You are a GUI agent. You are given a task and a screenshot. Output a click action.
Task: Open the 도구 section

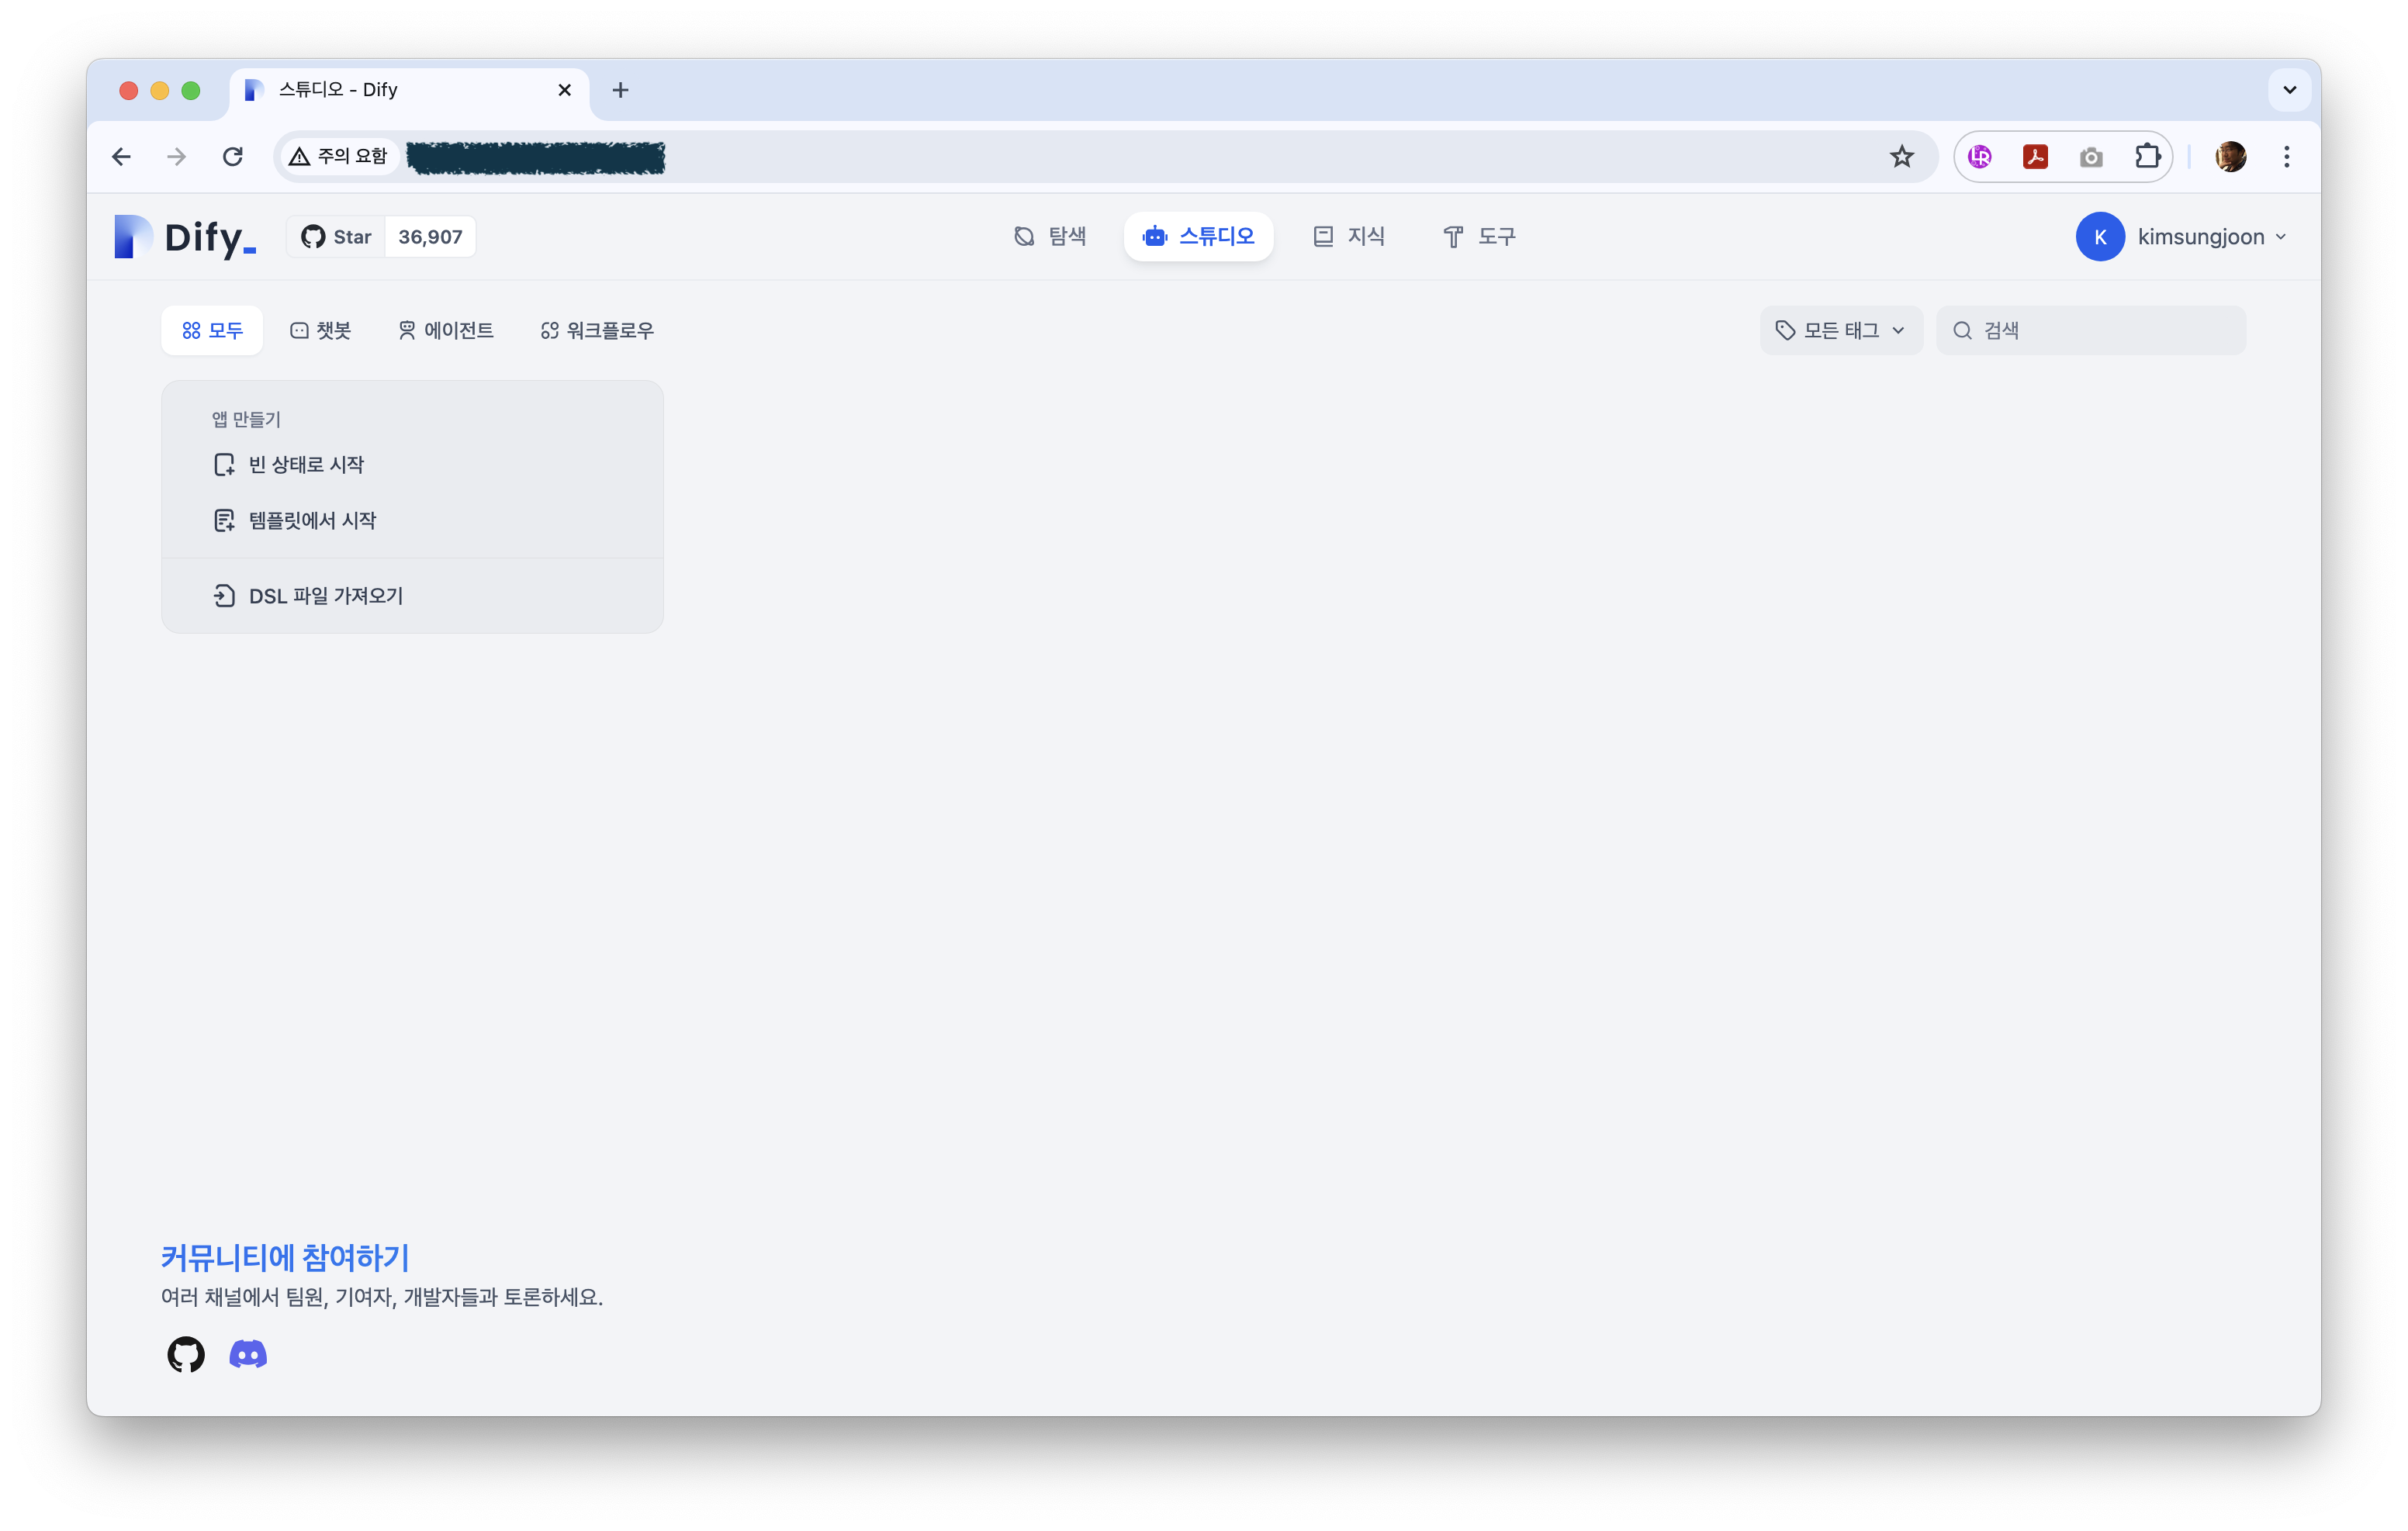click(1479, 237)
